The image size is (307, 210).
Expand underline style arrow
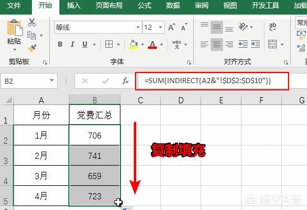click(94, 44)
